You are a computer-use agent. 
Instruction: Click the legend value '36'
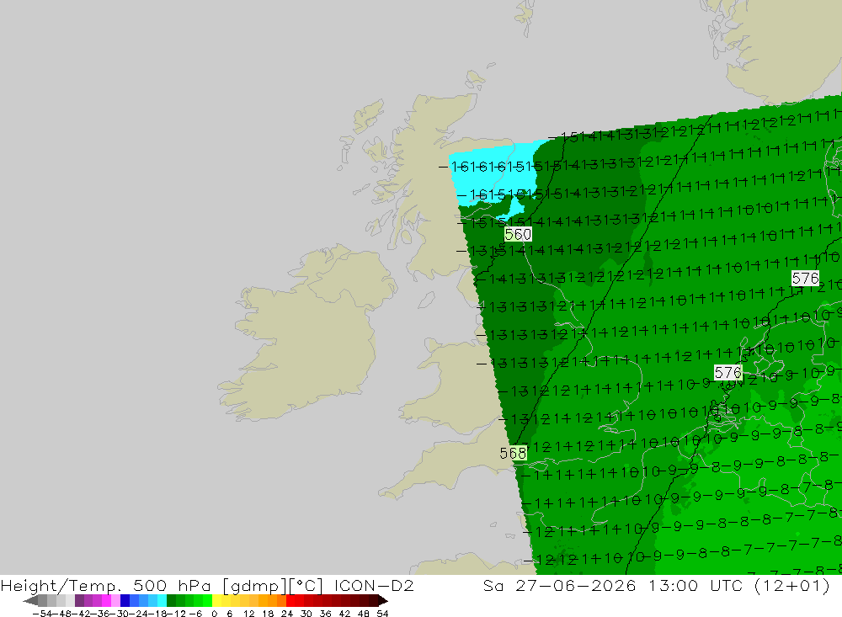click(x=325, y=614)
